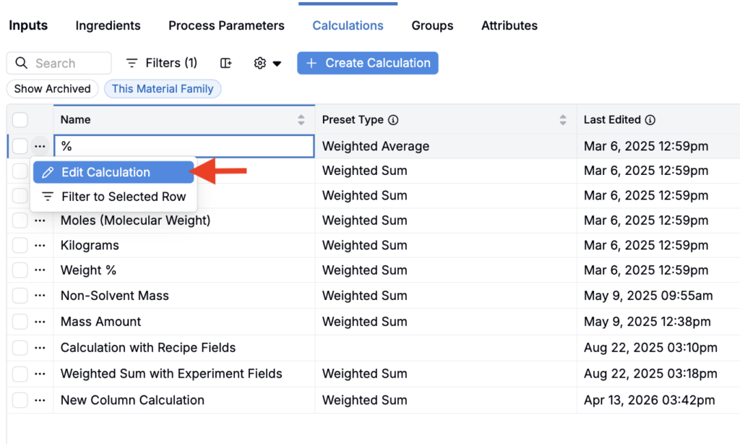
Task: Select the Non-Solvent Mass row checkbox
Action: 20,296
